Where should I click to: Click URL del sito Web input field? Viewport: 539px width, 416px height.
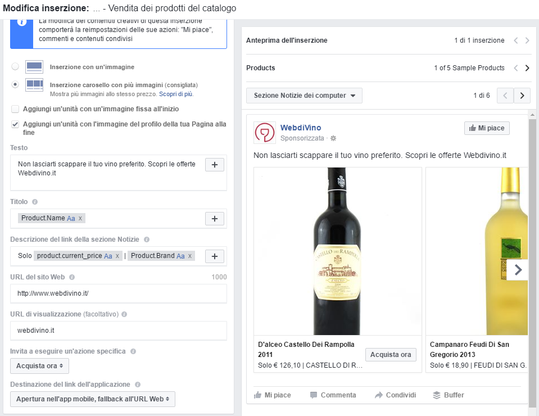[119, 293]
